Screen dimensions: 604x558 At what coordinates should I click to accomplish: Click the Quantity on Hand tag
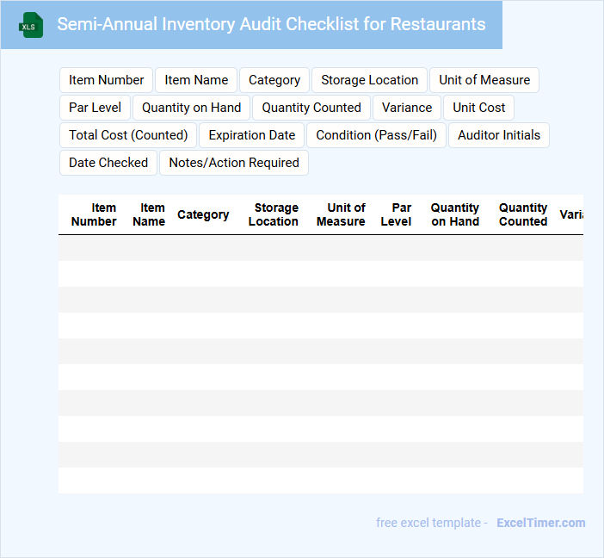pos(192,108)
